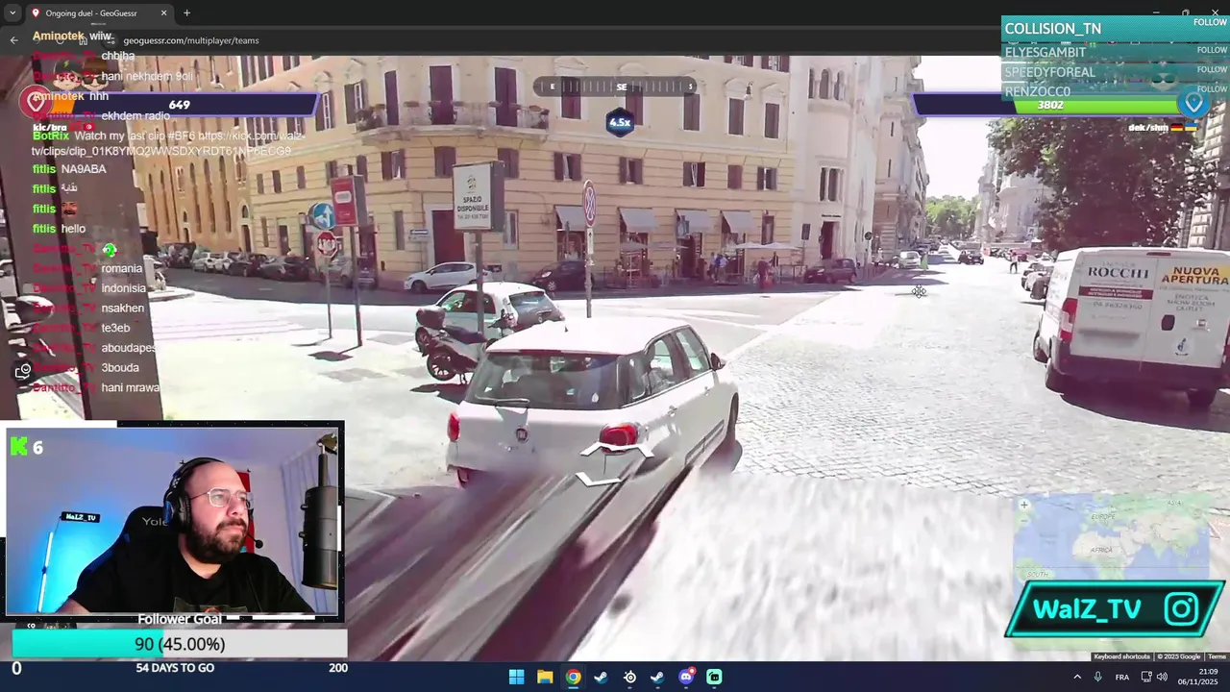This screenshot has width=1230, height=692.
Task: Switch to Google Chrome in the taskbar
Action: point(573,677)
